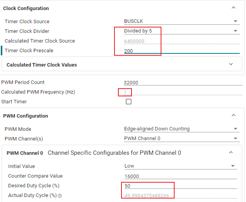The width and height of the screenshot is (246, 202).
Task: Open the Initial Value dropdown
Action: [180, 166]
